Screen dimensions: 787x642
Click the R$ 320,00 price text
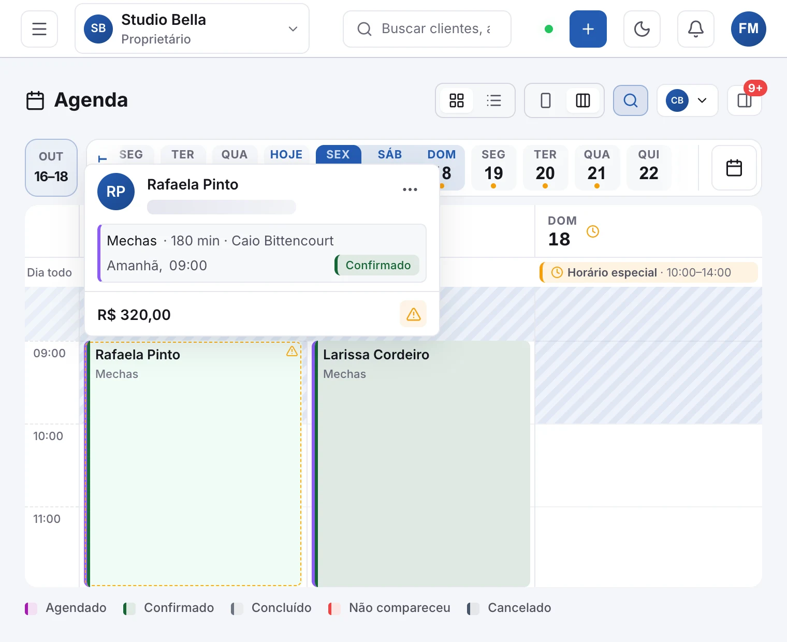[134, 315]
